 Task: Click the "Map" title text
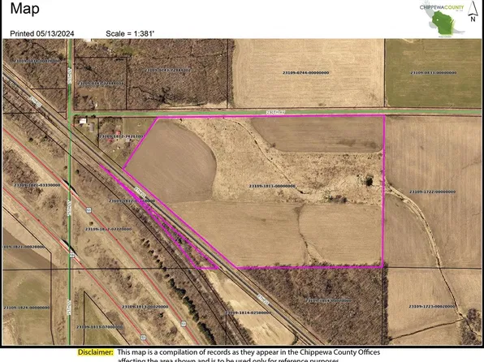click(x=24, y=8)
